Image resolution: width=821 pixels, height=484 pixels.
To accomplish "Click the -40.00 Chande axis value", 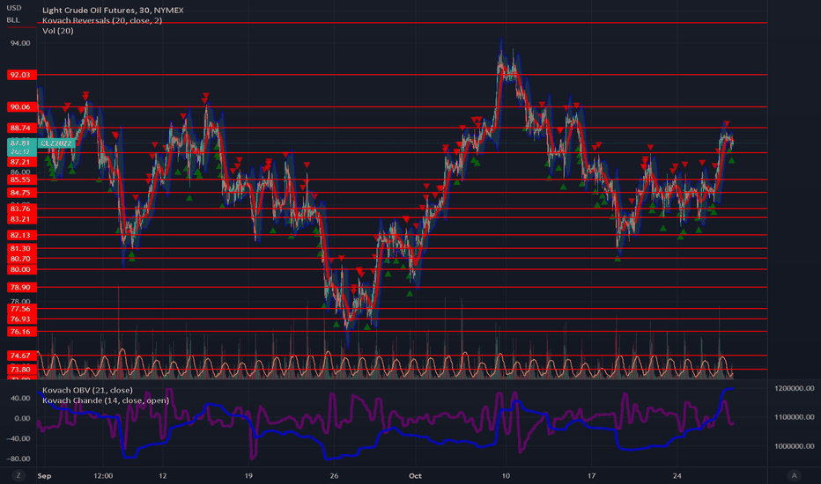I will pos(18,438).
